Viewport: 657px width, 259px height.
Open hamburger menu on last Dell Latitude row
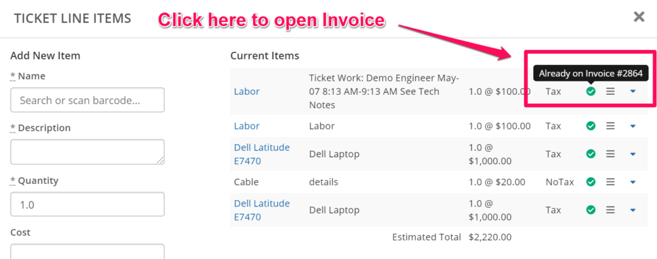coord(611,210)
